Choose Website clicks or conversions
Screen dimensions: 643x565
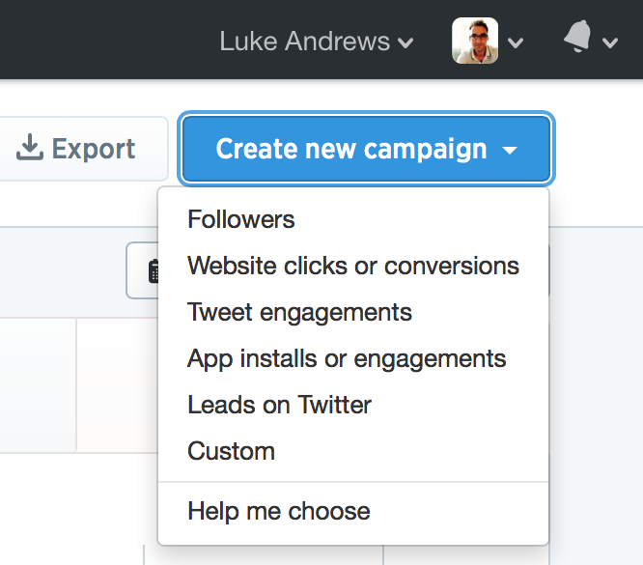point(353,266)
